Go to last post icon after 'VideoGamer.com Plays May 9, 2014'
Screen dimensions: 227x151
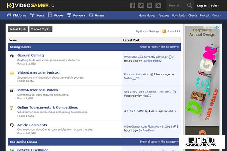[175, 127]
